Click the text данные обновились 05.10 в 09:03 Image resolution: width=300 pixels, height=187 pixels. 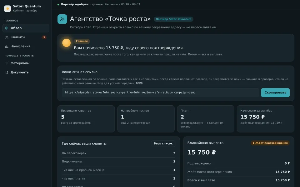click(x=116, y=4)
